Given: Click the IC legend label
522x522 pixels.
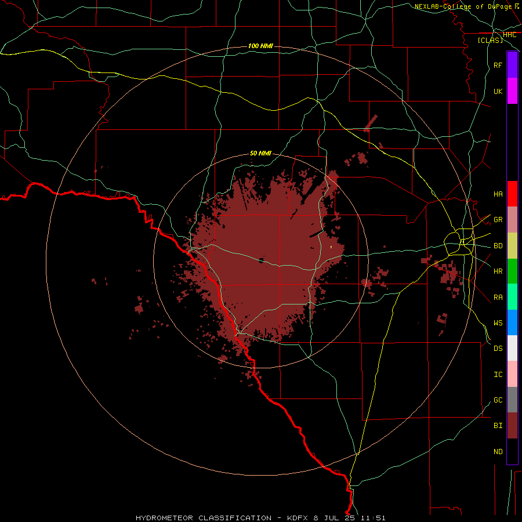Looking at the screenshot, I should [x=498, y=374].
